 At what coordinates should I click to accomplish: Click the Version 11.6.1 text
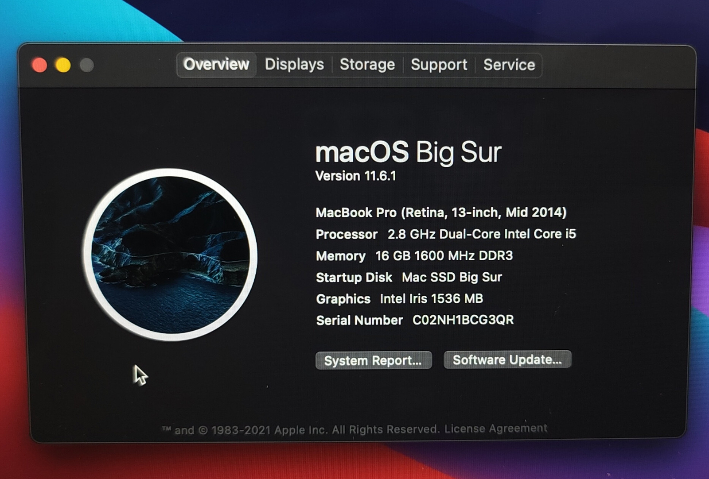click(356, 176)
